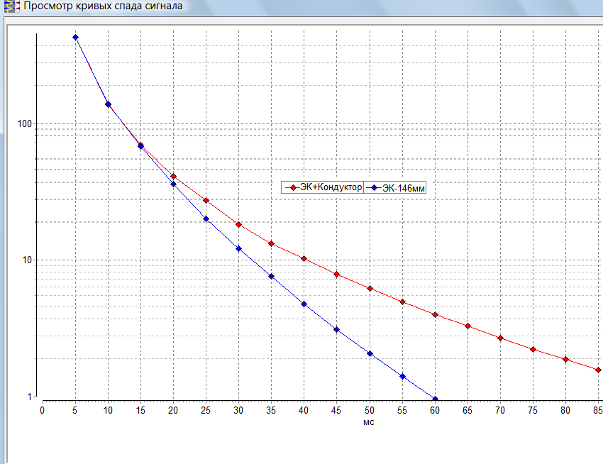Click the red data point at 60 мс
This screenshot has height=464, width=603.
pos(436,315)
